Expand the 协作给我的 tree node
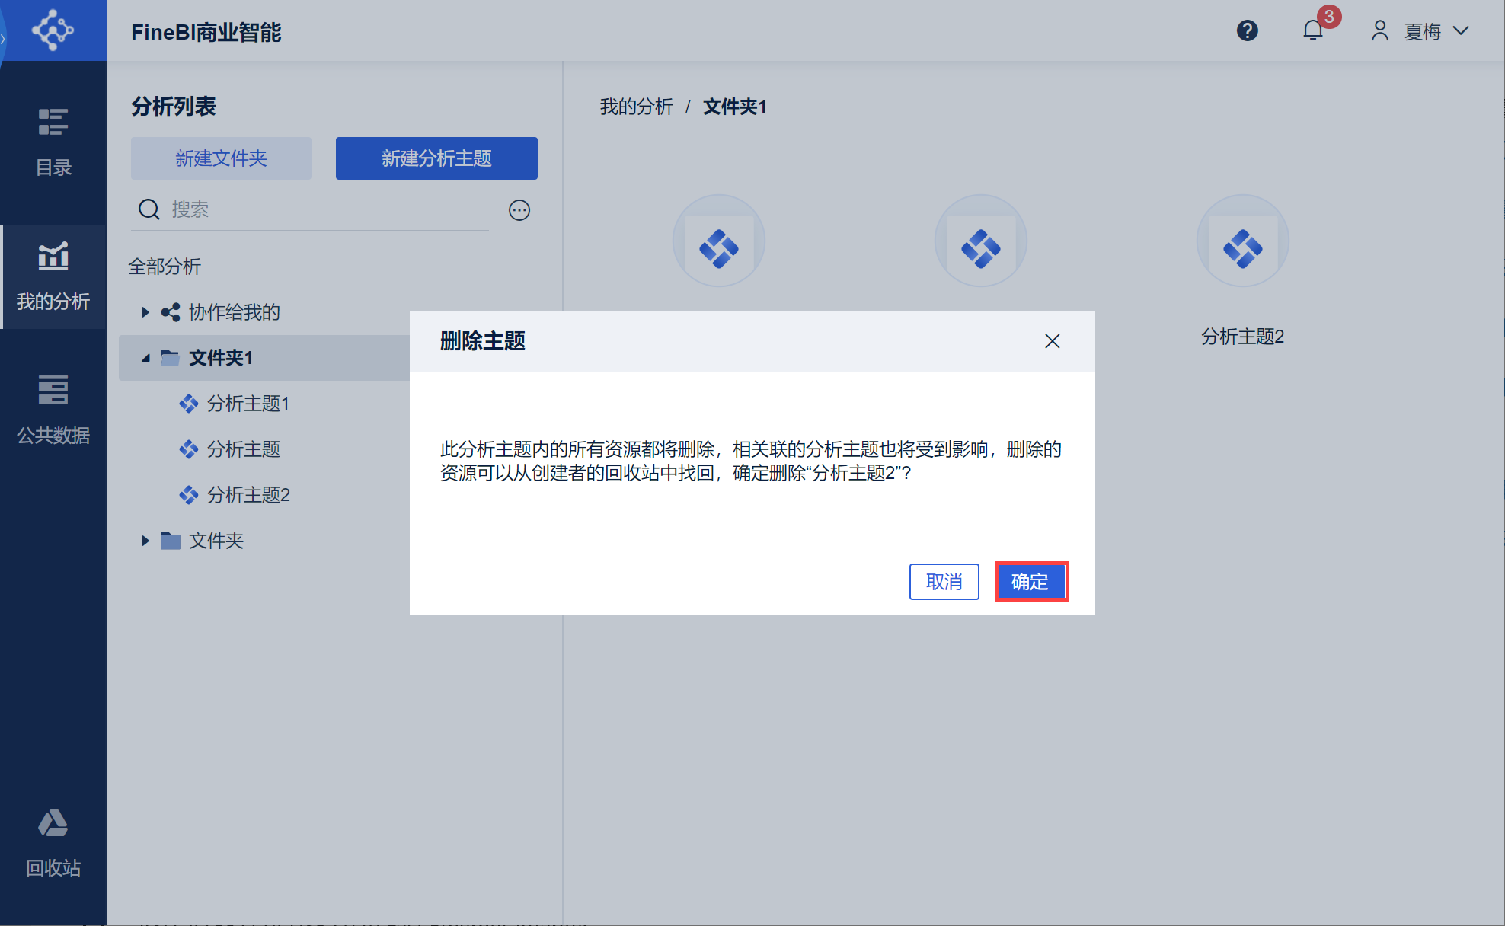The image size is (1505, 926). pyautogui.click(x=145, y=312)
